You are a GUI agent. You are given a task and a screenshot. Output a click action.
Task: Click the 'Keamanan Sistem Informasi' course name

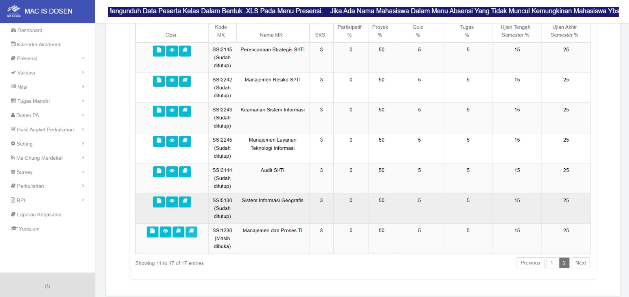click(272, 110)
